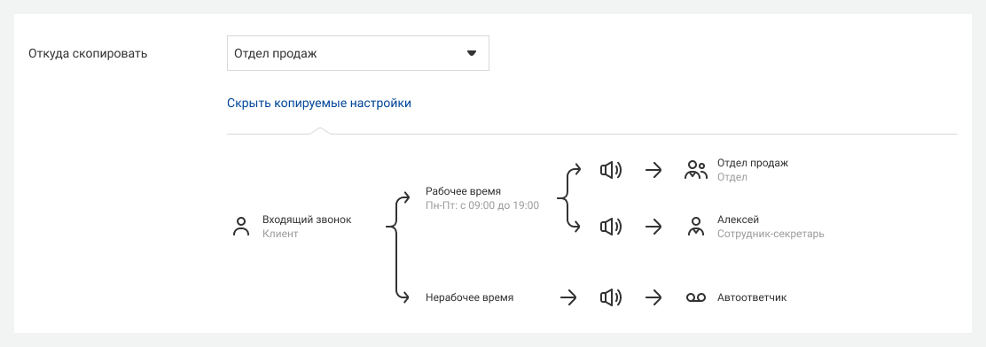Image resolution: width=986 pixels, height=347 pixels.
Task: Click the speaker icon leading to Алексей
Action: (x=611, y=227)
